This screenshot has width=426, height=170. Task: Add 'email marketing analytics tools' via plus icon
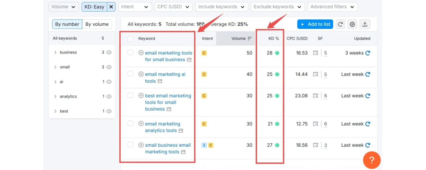point(141,124)
